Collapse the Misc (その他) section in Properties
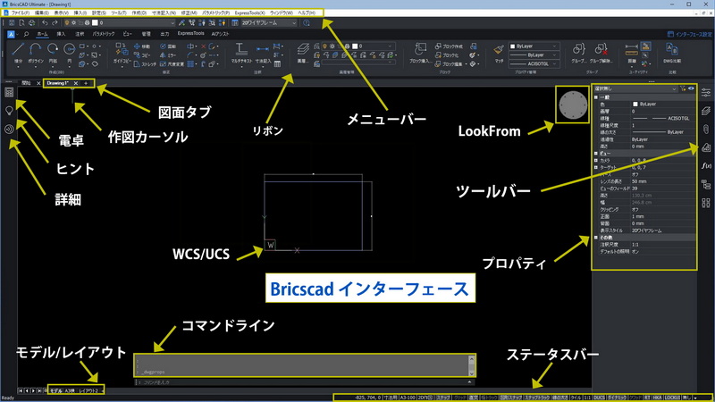Screen dimensions: 715x402 [x=596, y=238]
